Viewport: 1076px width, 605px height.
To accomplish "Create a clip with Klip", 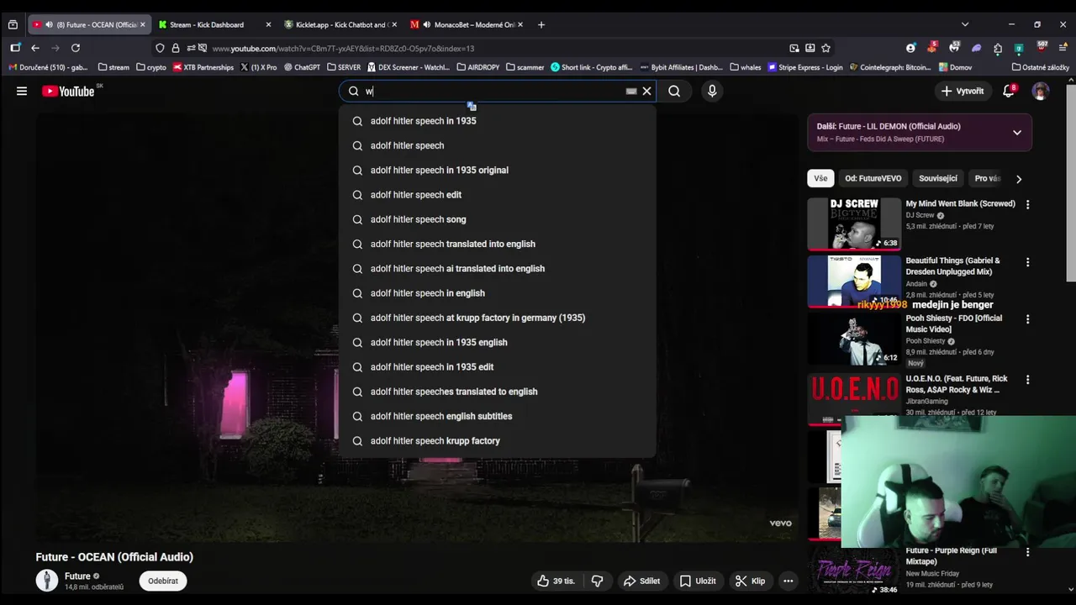I will pyautogui.click(x=750, y=581).
